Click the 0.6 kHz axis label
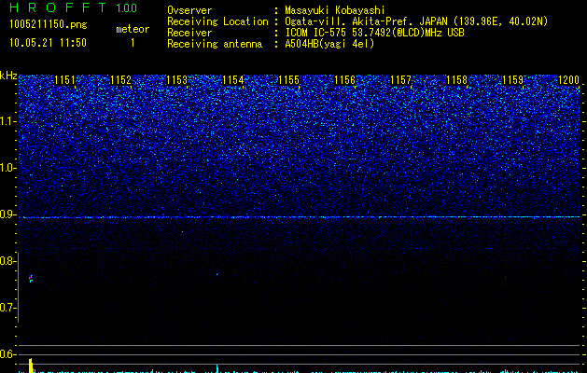 pyautogui.click(x=7, y=354)
